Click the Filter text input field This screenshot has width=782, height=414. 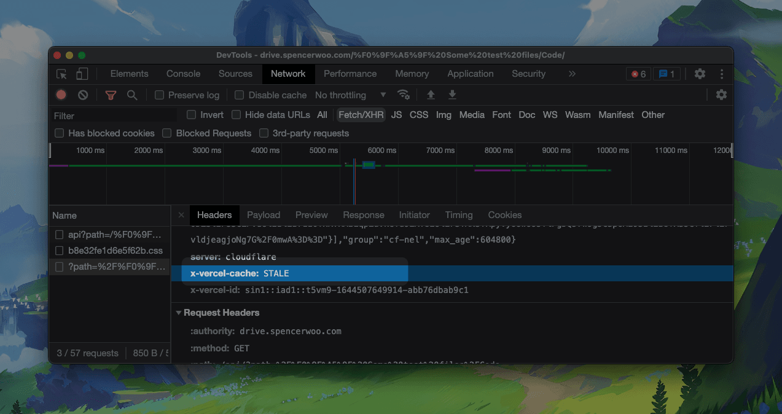click(x=114, y=115)
